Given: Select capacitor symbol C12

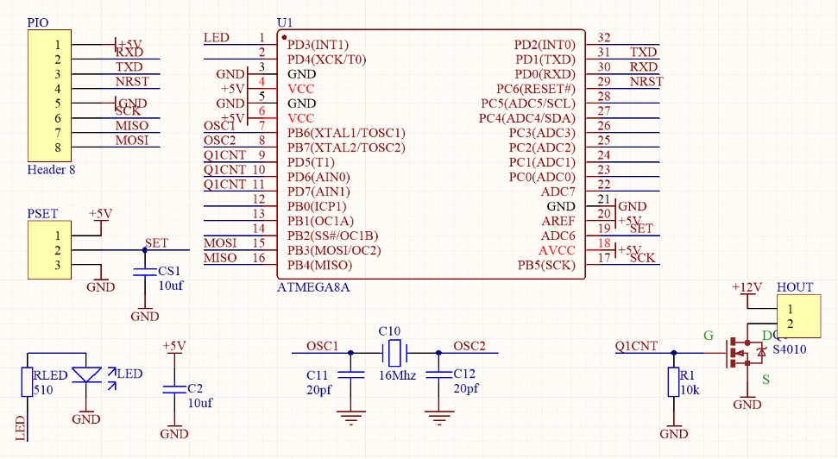Looking at the screenshot, I should [x=438, y=375].
